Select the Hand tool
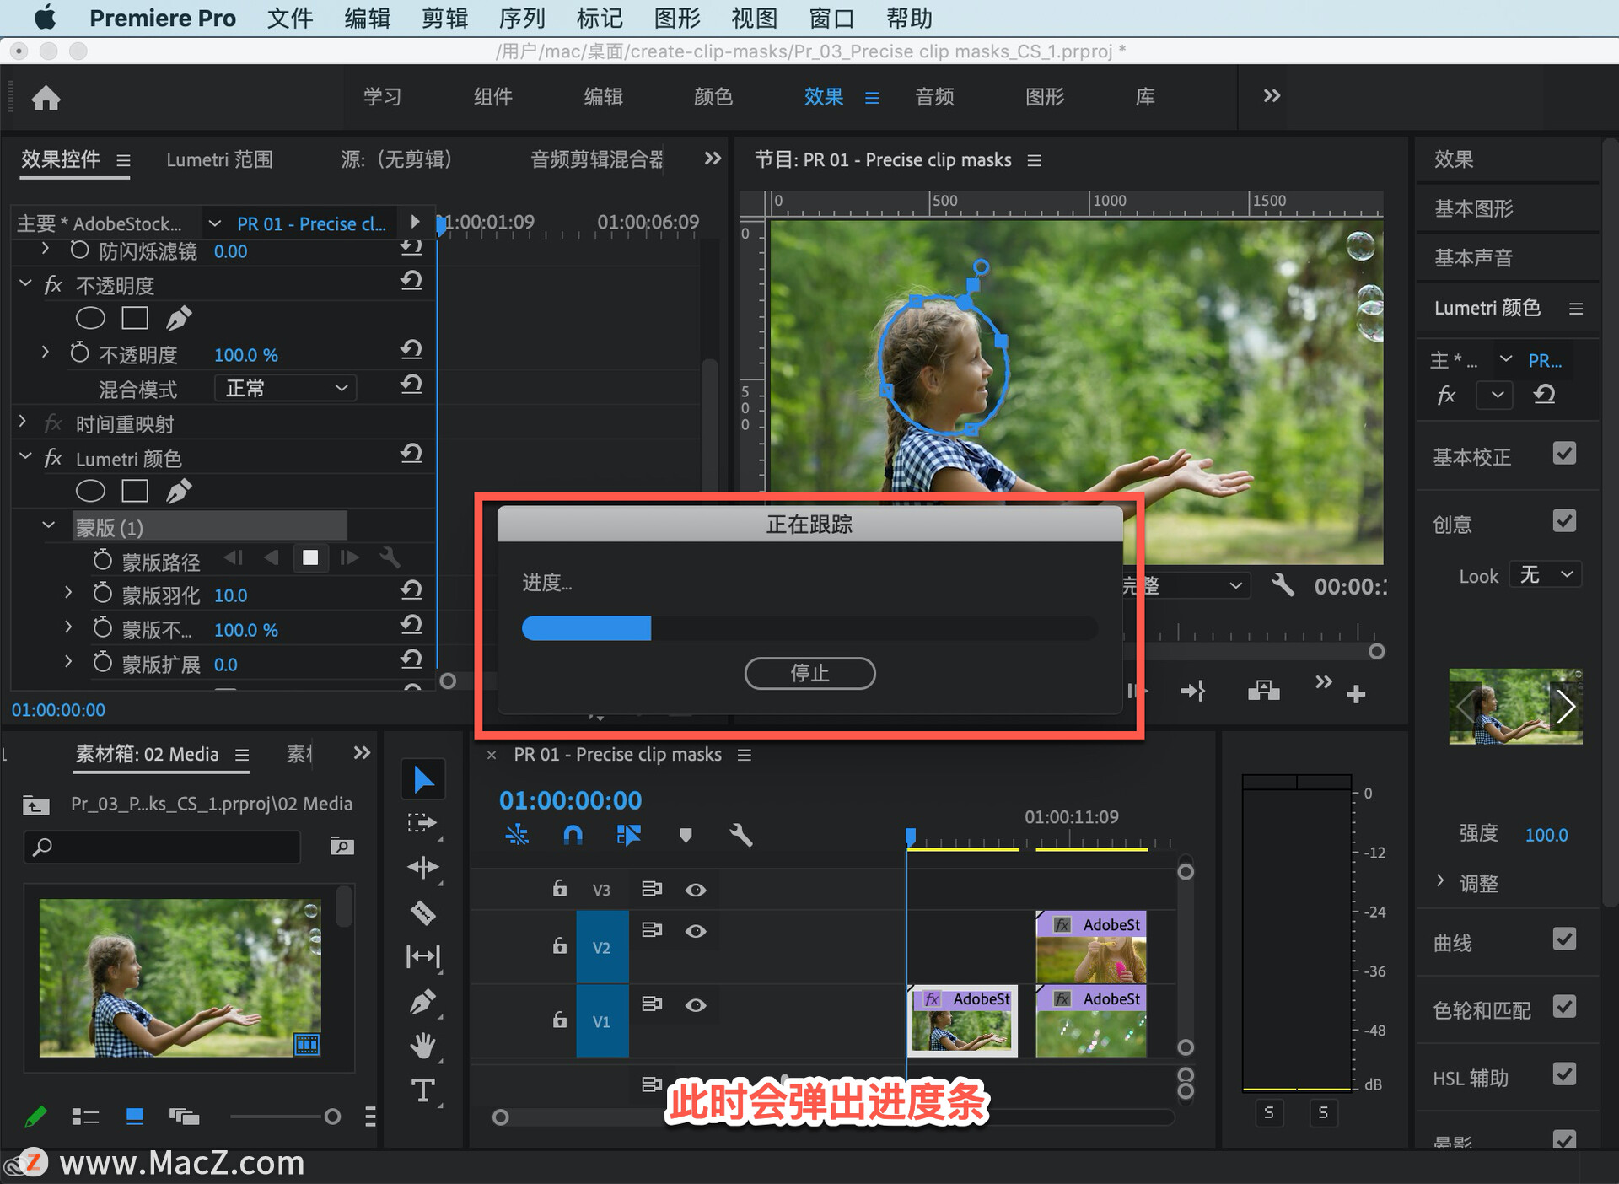Screen dimensions: 1619x1184 pyautogui.click(x=423, y=1046)
